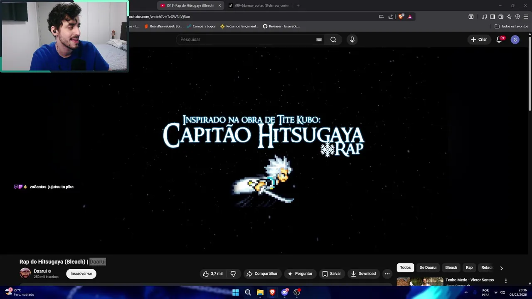Subscribe using the Inscrever-se button

81,274
